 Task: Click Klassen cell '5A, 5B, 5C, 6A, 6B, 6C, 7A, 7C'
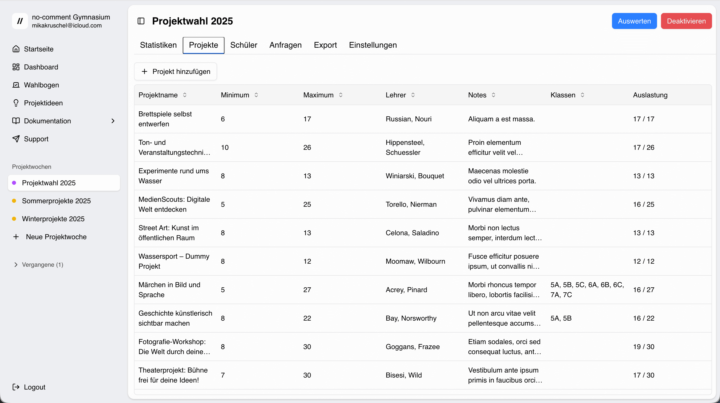pyautogui.click(x=587, y=290)
